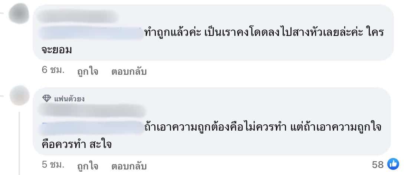
Task: Click ตอบกลับ under the 6 ชม. comment
Action: pos(129,71)
